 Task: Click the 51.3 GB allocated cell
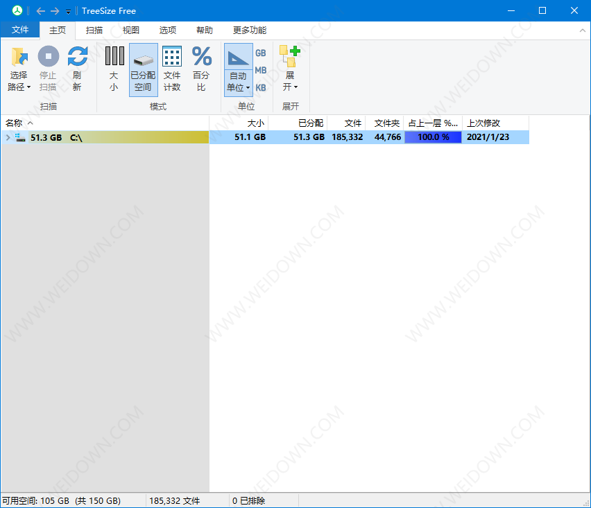pyautogui.click(x=309, y=137)
